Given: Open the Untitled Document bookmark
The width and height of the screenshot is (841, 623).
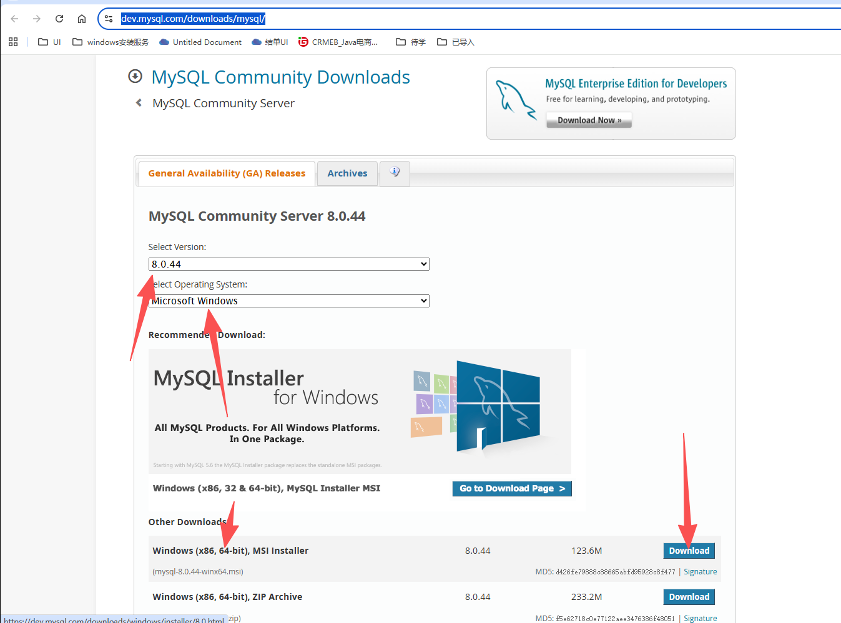Looking at the screenshot, I should tap(200, 42).
